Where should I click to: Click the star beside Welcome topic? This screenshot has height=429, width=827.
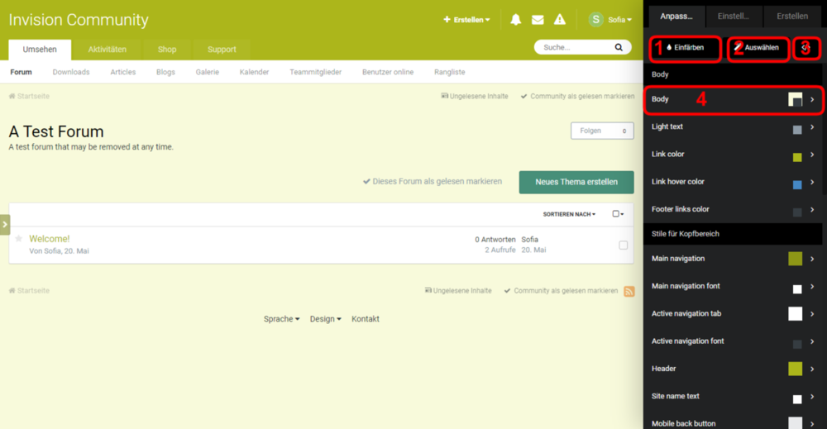(19, 239)
